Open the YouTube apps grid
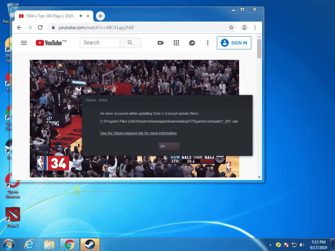This screenshot has height=251, width=335. coord(176,43)
